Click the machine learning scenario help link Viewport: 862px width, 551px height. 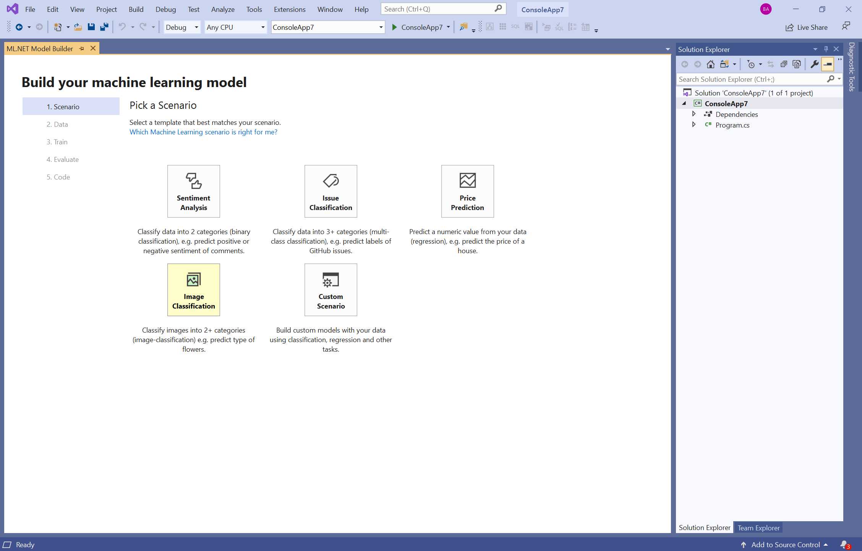tap(203, 132)
